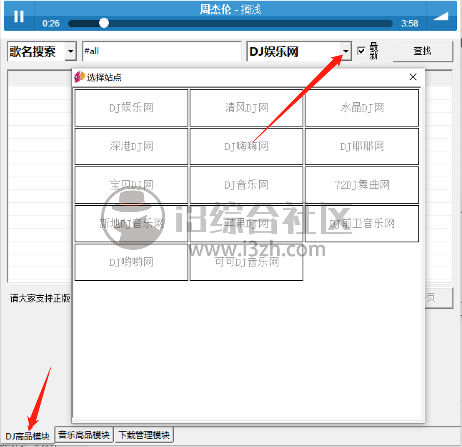The height and width of the screenshot is (447, 462).
Task: Pick 水晶DJ网 site
Action: point(362,108)
